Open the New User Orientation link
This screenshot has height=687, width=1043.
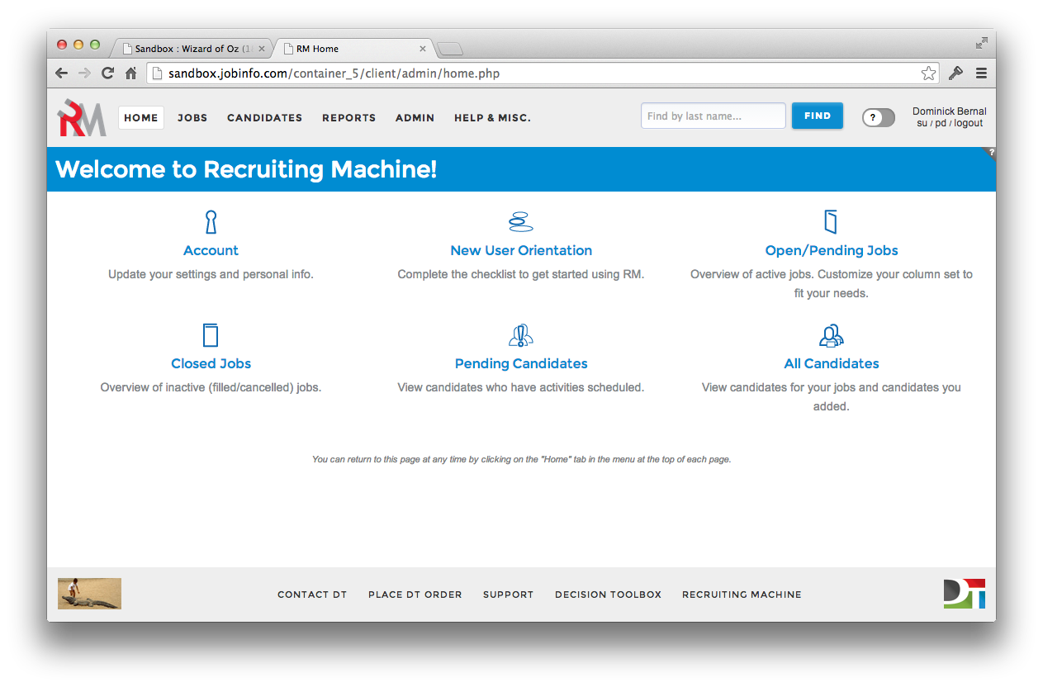click(x=521, y=250)
